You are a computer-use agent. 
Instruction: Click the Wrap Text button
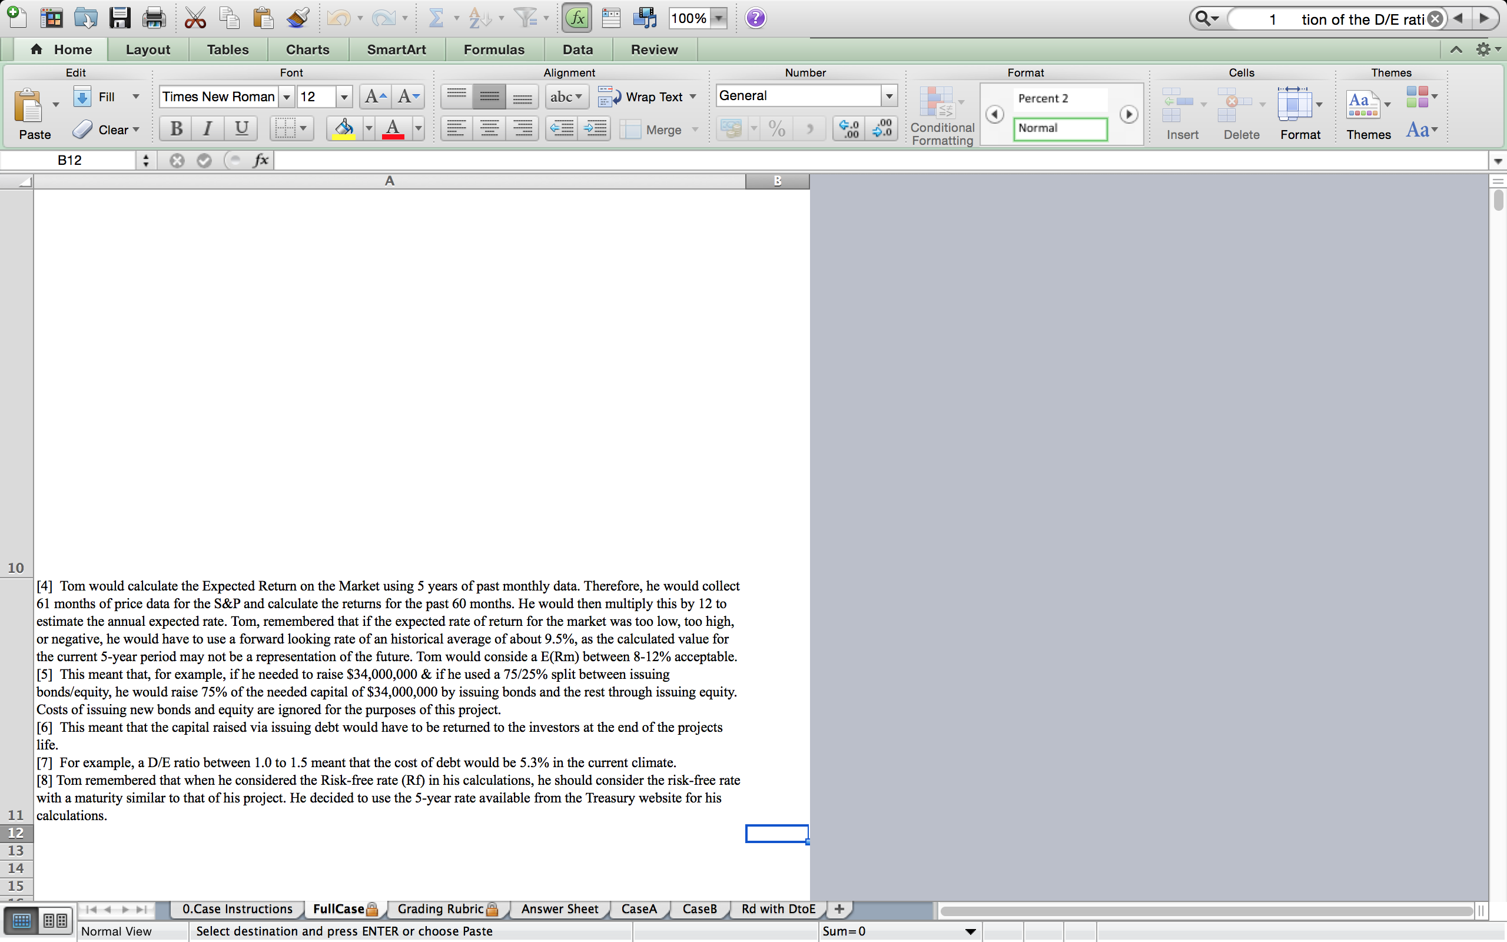[646, 97]
